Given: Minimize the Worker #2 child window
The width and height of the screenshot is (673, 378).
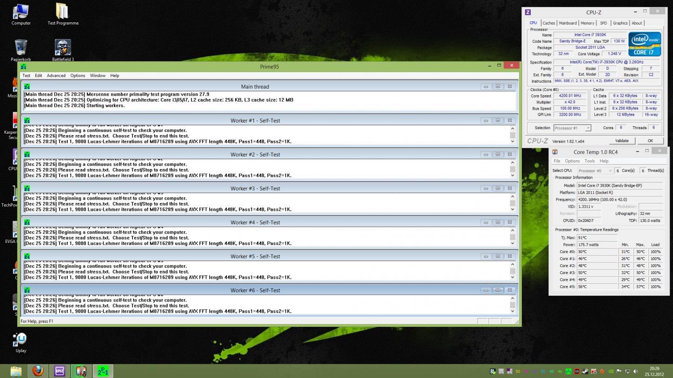Looking at the screenshot, I should coord(486,154).
